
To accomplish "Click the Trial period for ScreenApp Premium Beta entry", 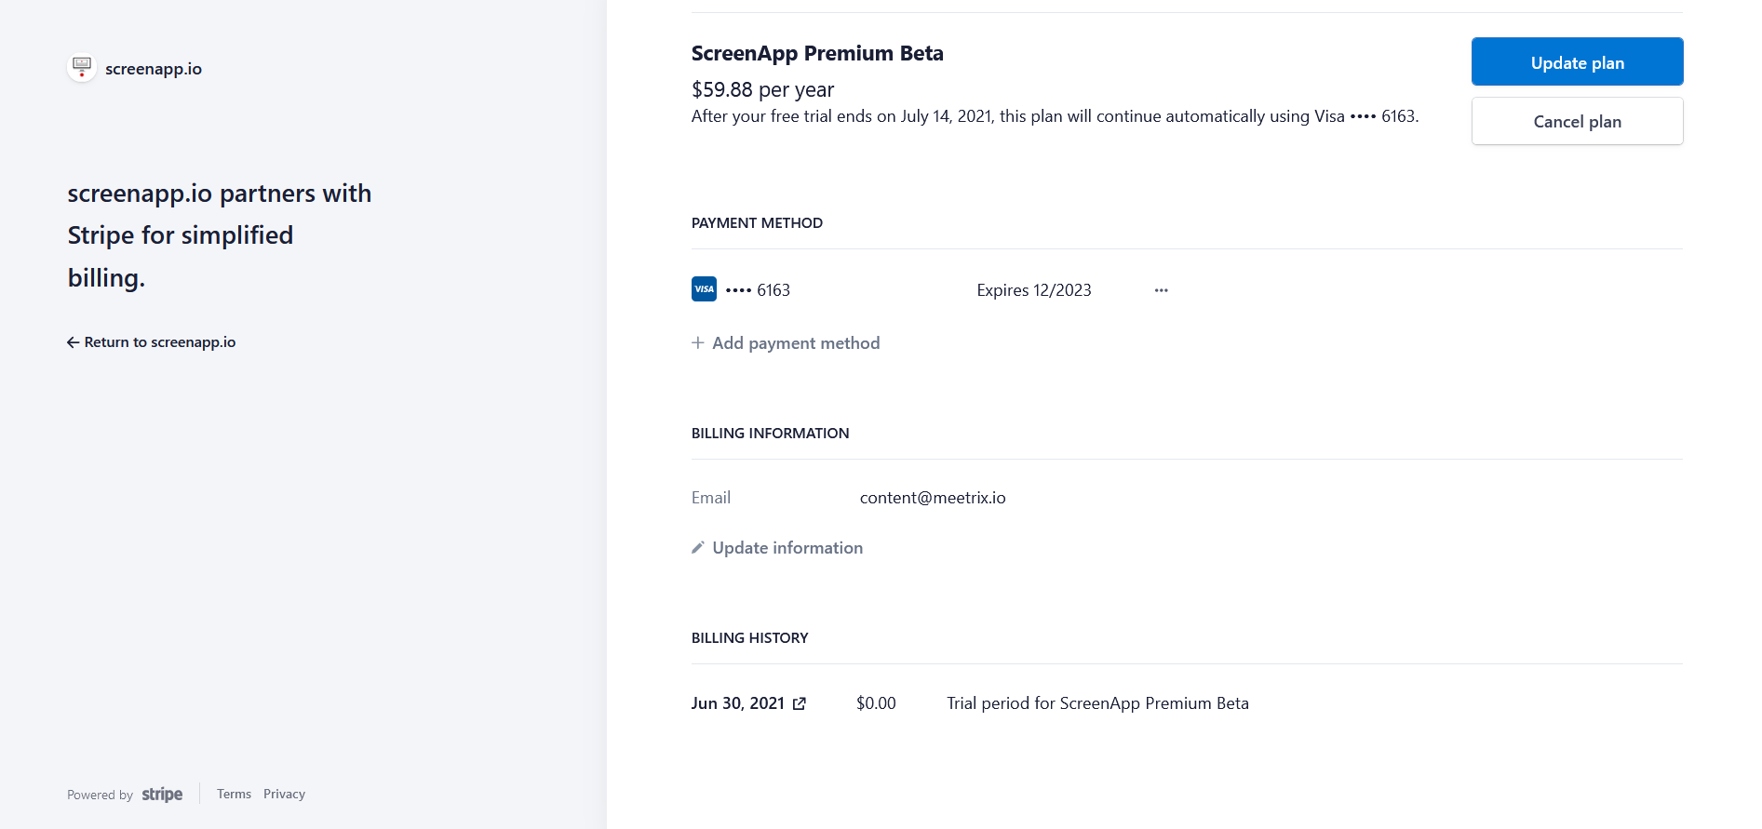I will pos(1097,703).
